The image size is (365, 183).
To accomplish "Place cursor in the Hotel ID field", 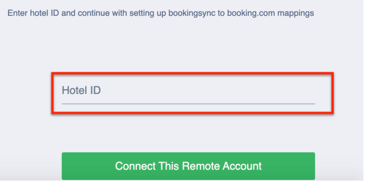I will [x=188, y=91].
